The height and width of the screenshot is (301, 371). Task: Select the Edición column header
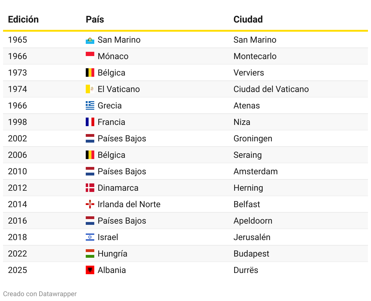click(x=23, y=19)
